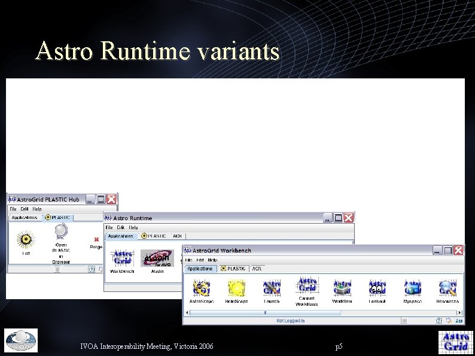The height and width of the screenshot is (356, 475).
Task: Close the AstroGrid PLASTIC Hub window
Action: tap(111, 199)
